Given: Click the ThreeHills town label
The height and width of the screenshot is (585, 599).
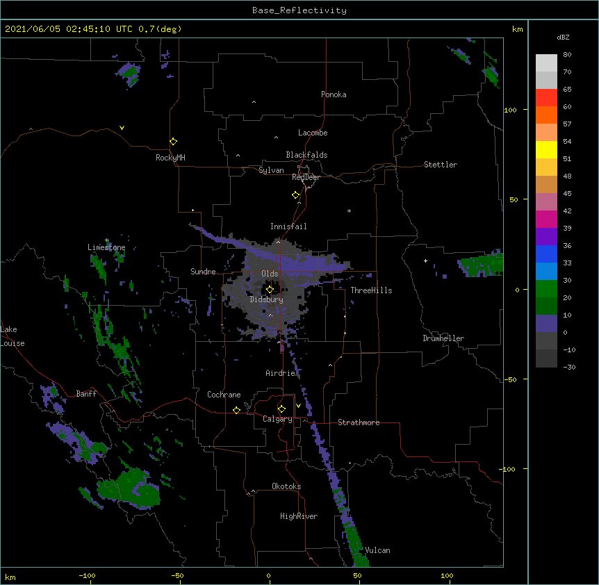Looking at the screenshot, I should [x=371, y=290].
